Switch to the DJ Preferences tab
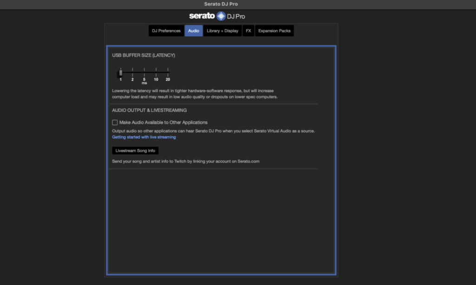Image resolution: width=476 pixels, height=285 pixels. (165, 30)
